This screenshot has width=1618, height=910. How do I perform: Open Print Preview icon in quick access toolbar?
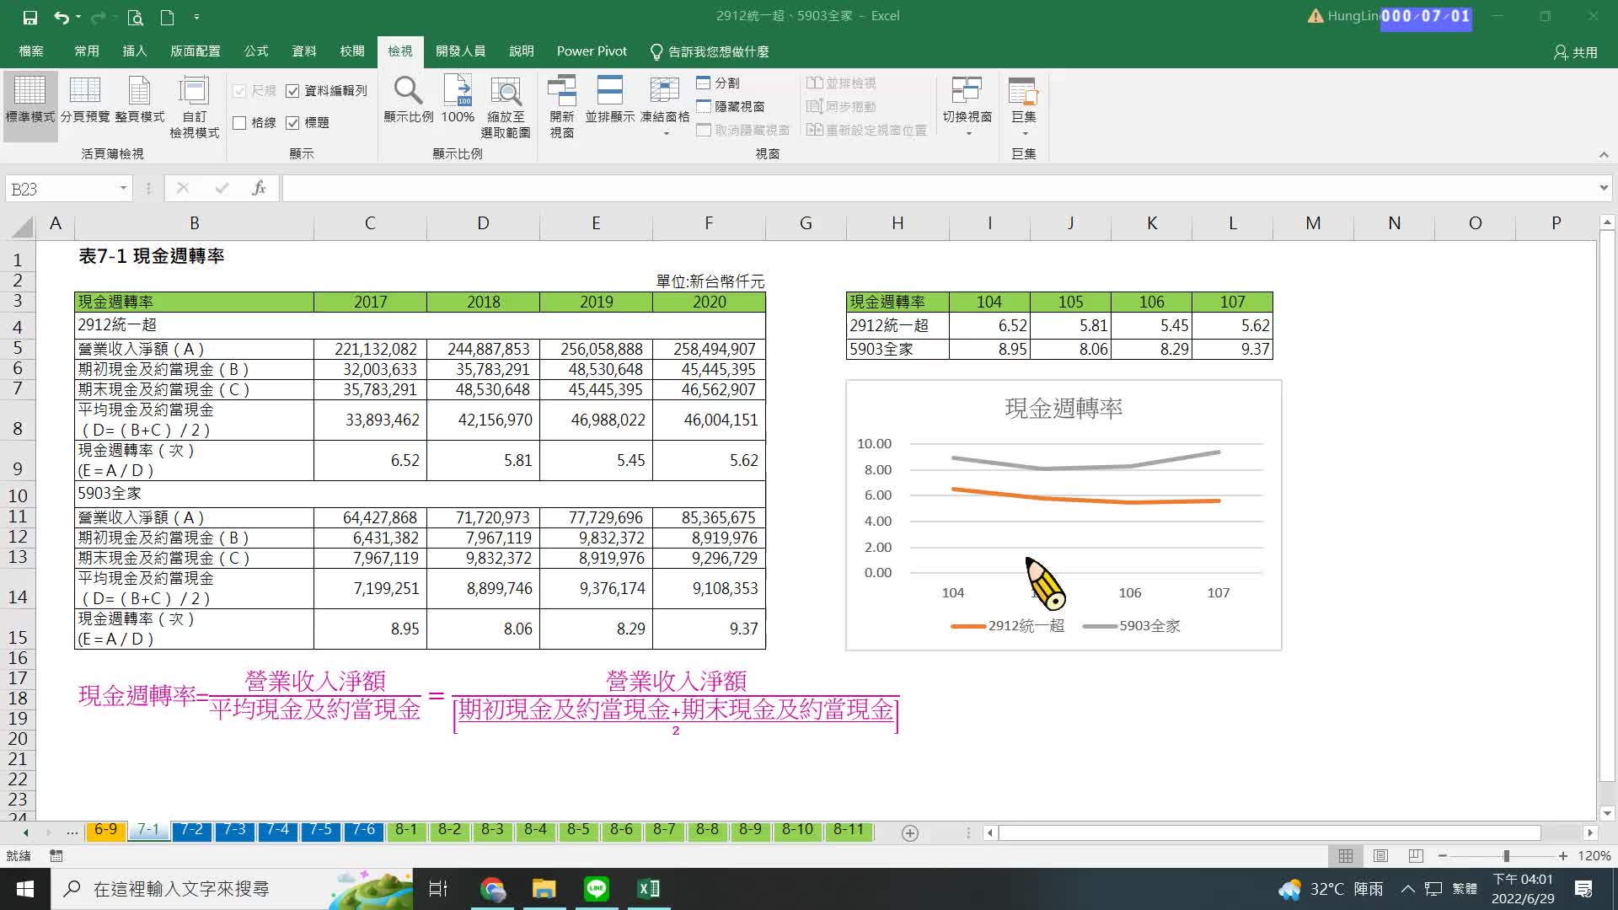tap(135, 17)
